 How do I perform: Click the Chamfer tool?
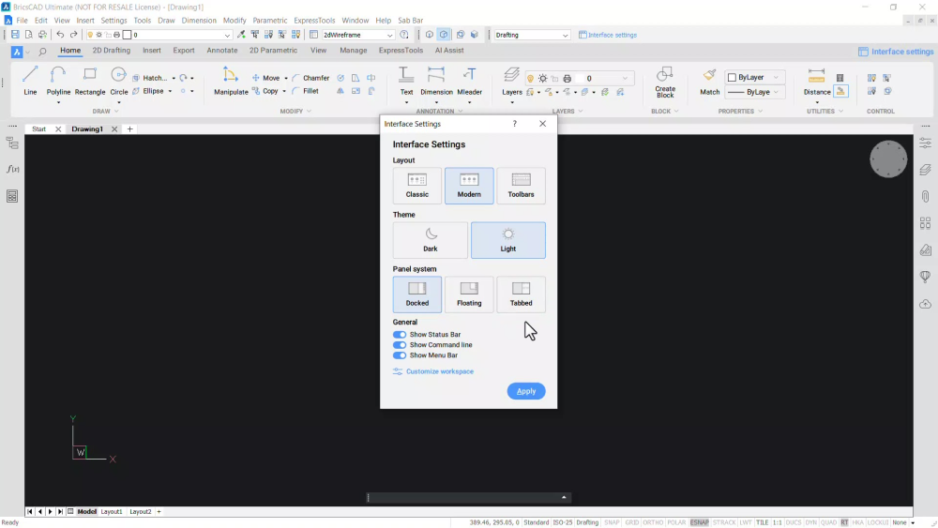310,78
